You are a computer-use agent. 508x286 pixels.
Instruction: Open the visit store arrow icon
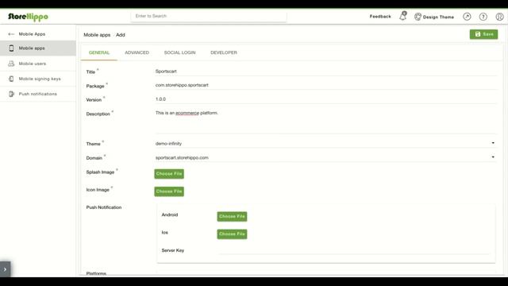point(467,17)
